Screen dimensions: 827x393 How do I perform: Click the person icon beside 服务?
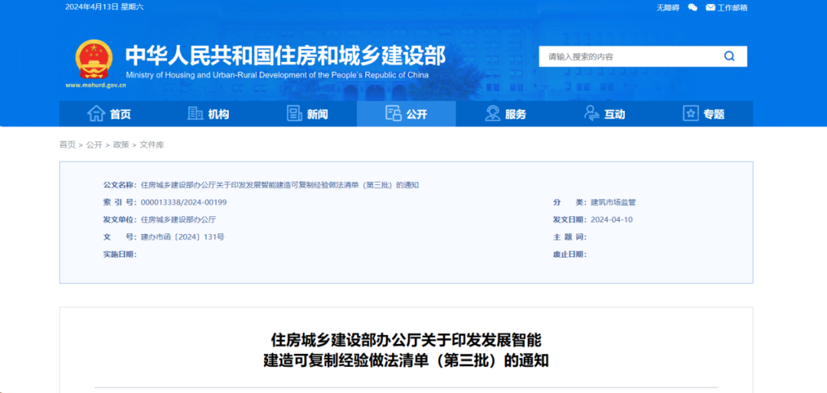(493, 114)
